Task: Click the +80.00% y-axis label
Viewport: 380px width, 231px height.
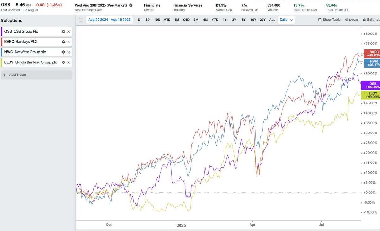Action: (x=370, y=34)
